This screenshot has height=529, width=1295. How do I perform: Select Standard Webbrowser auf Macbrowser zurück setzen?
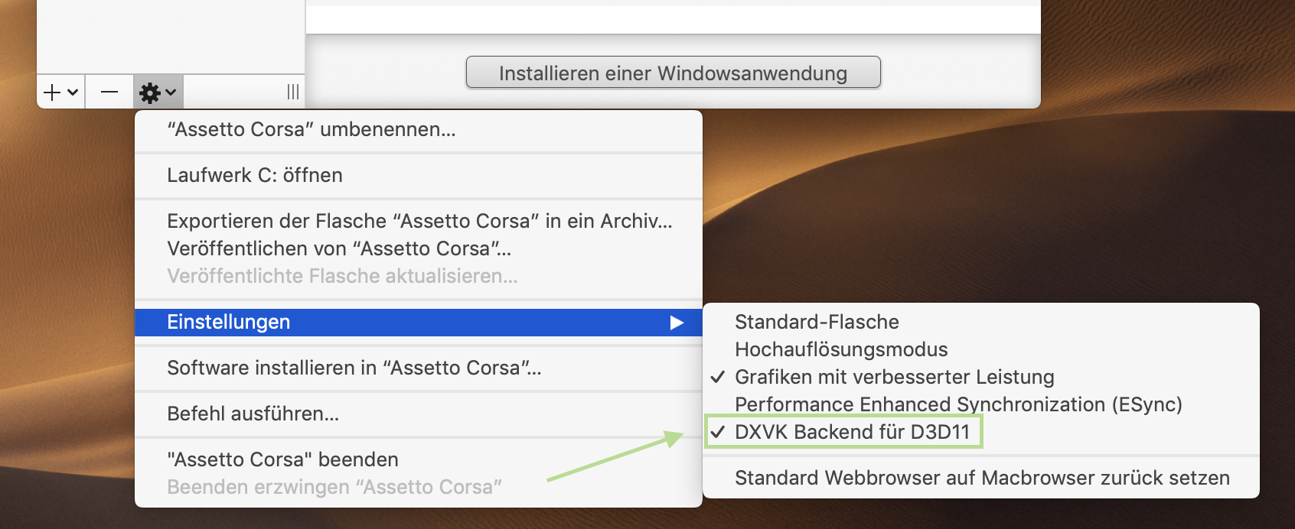pyautogui.click(x=981, y=478)
